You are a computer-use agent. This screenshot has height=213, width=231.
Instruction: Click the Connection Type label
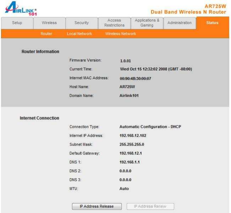(x=84, y=127)
